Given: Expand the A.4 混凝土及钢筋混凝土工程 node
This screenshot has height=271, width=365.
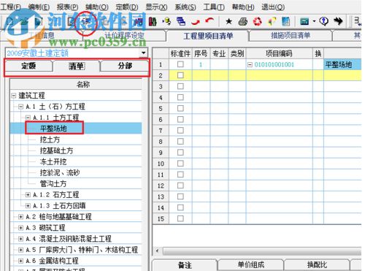Looking at the screenshot, I should click(x=21, y=239).
